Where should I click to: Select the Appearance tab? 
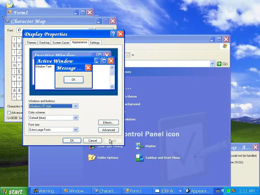(79, 42)
